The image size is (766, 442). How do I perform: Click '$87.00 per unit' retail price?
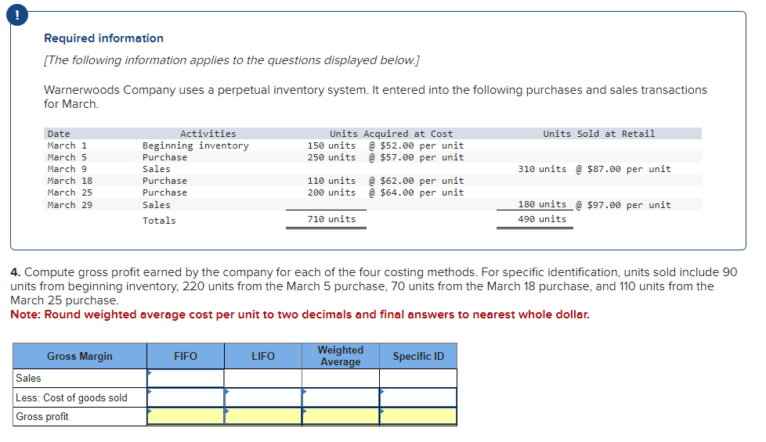click(x=629, y=169)
